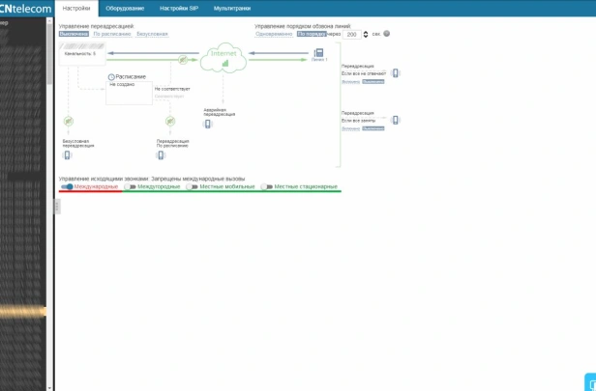Click the down arrow of sidebar scrollbar

(49, 388)
